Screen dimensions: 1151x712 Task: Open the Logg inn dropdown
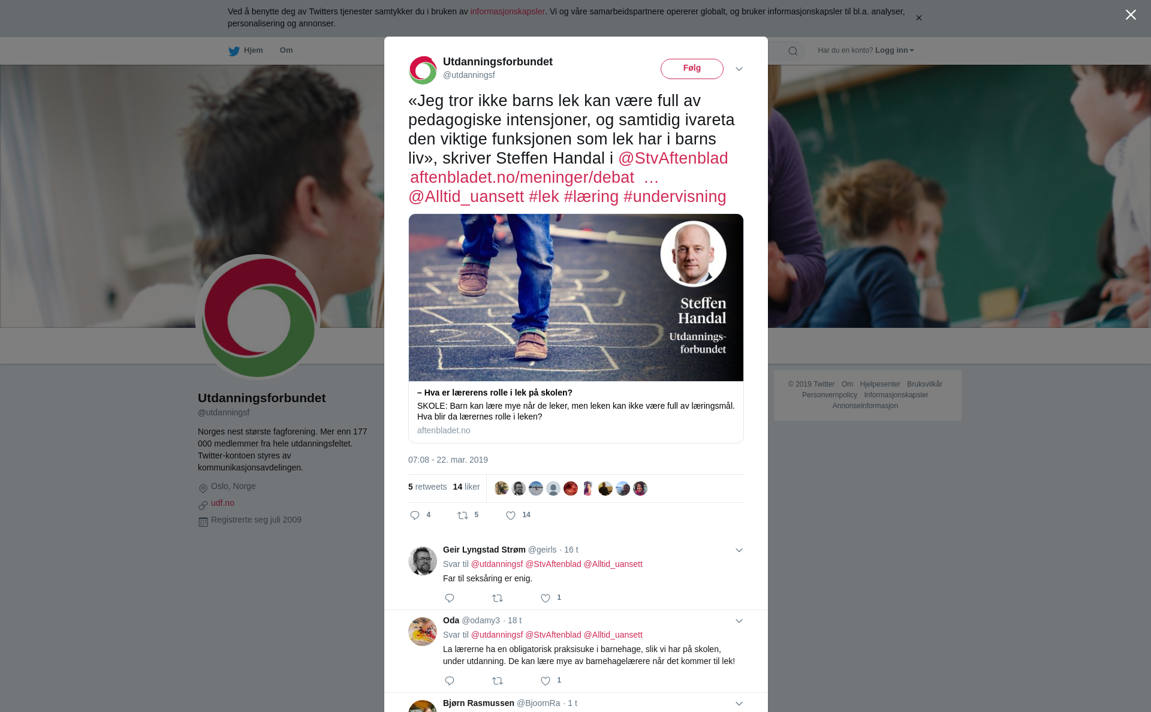pos(894,50)
